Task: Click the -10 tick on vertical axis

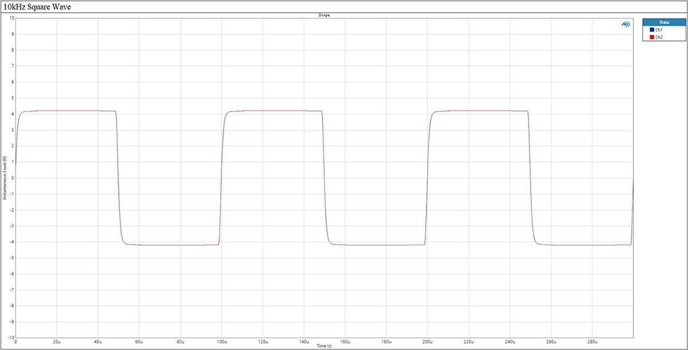Action: click(x=10, y=337)
